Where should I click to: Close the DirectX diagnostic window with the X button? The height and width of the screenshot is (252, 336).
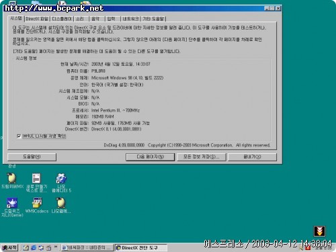pyautogui.click(x=278, y=8)
